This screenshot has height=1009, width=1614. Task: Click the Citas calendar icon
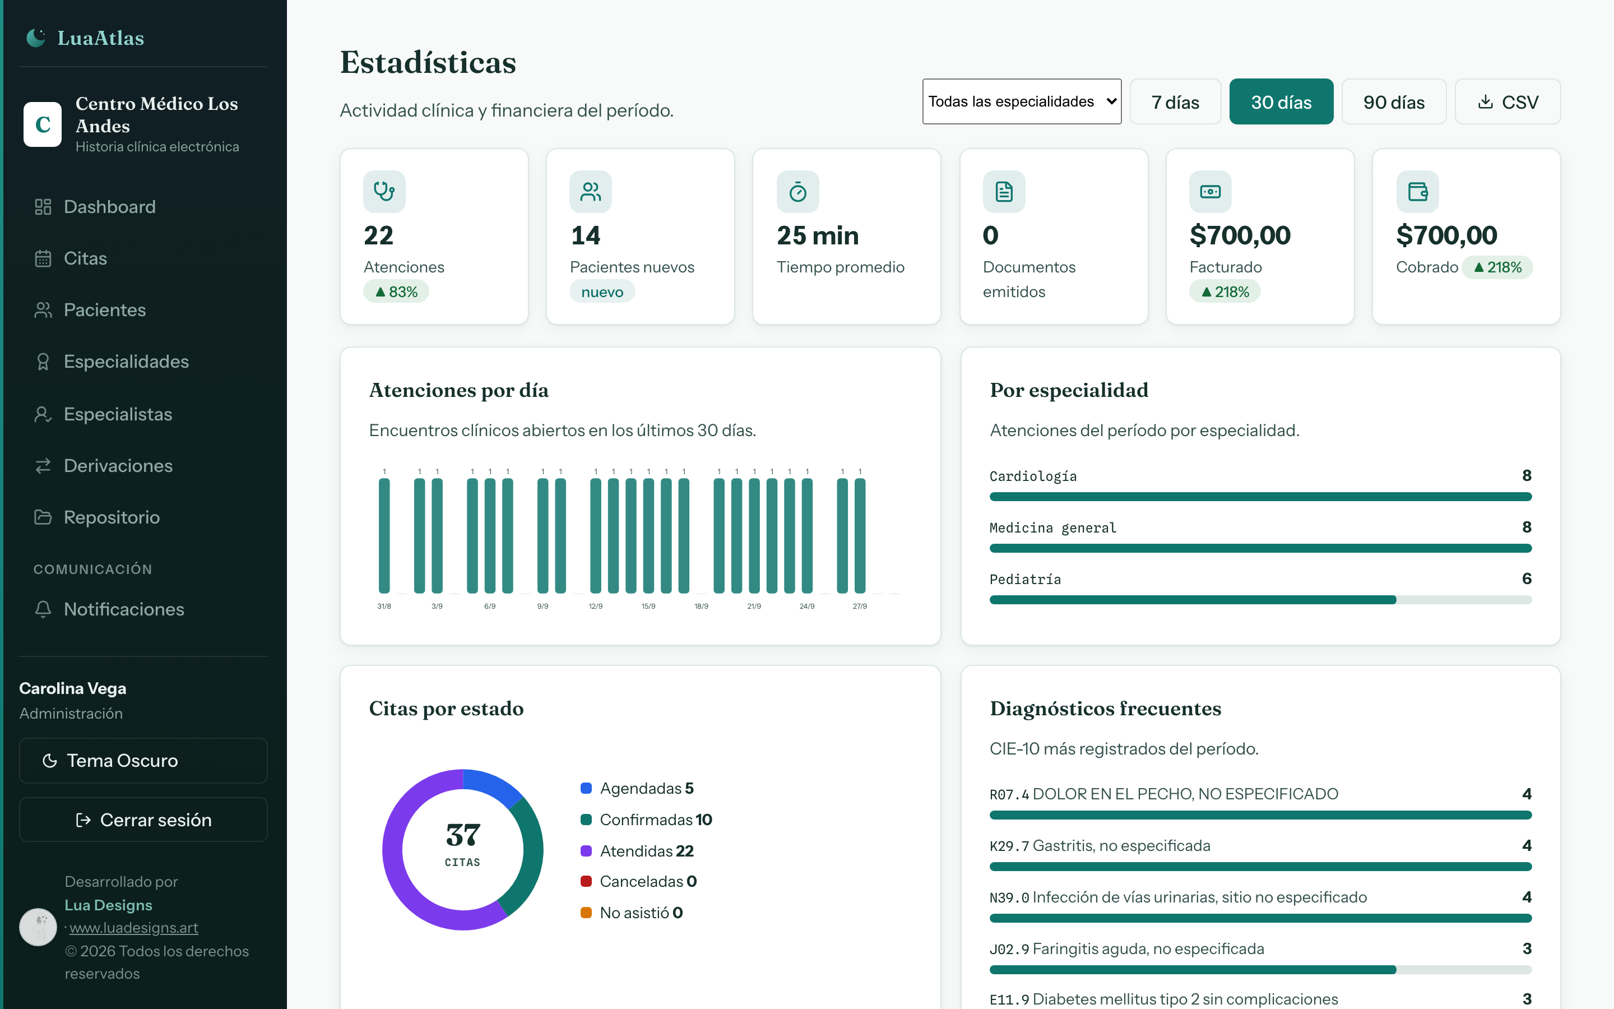pos(43,258)
